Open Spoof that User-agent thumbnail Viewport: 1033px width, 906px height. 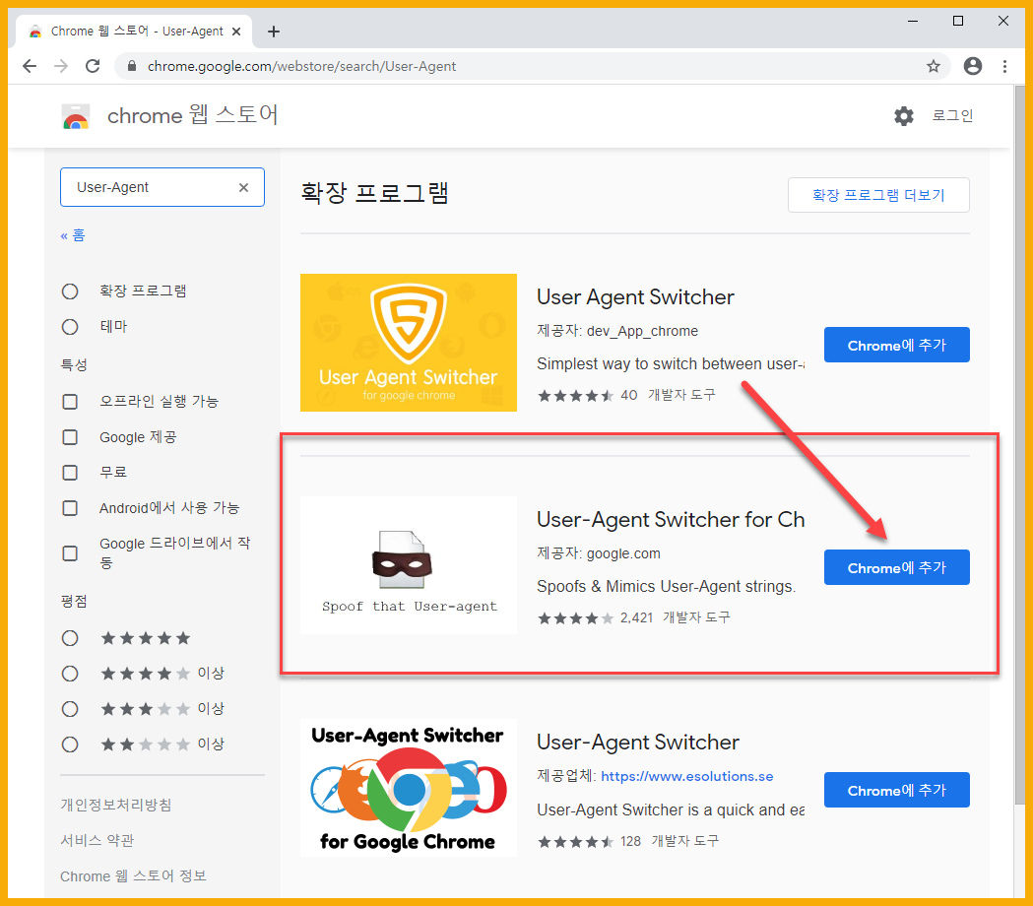point(409,565)
